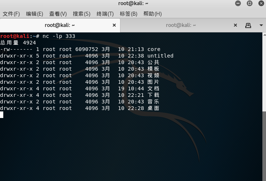The width and height of the screenshot is (266, 181).
Task: Click the '文档' directory name
Action: (153, 88)
